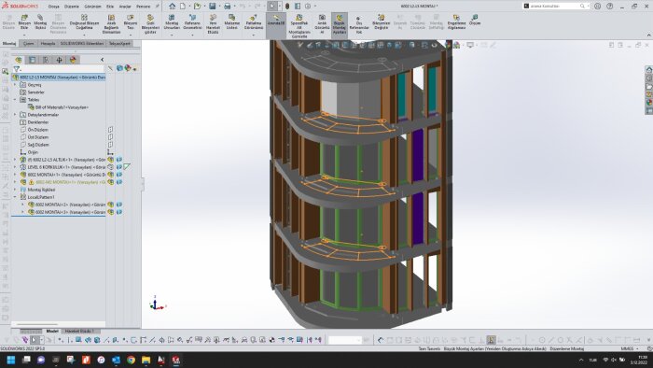Click the Home icon in quick toolbar

tap(172, 6)
